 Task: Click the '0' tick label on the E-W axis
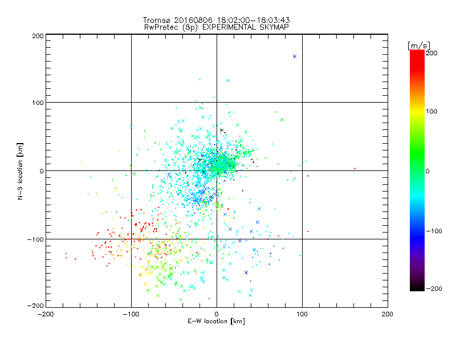217,314
